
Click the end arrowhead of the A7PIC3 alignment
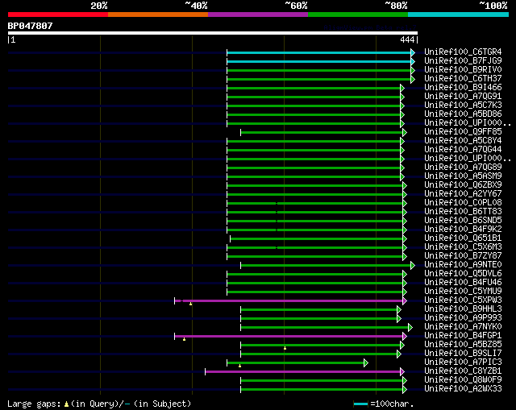point(366,363)
